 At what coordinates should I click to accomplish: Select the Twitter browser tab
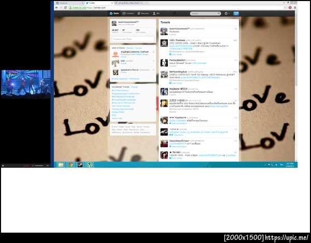point(98,3)
